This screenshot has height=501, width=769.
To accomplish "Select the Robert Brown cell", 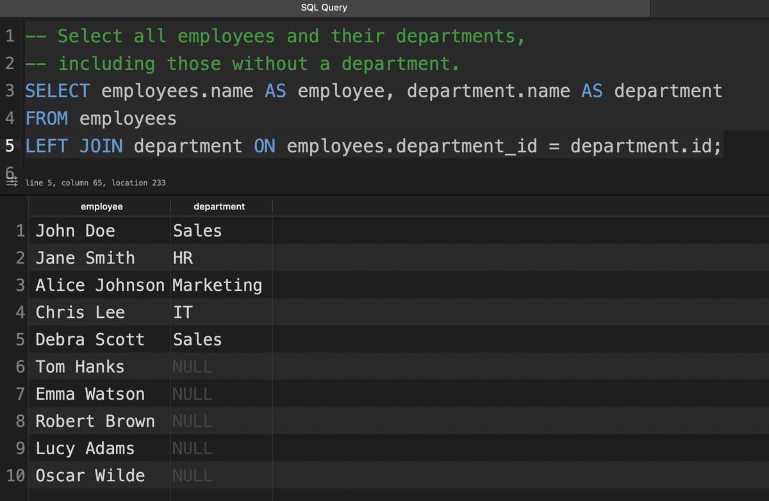I will click(x=100, y=421).
